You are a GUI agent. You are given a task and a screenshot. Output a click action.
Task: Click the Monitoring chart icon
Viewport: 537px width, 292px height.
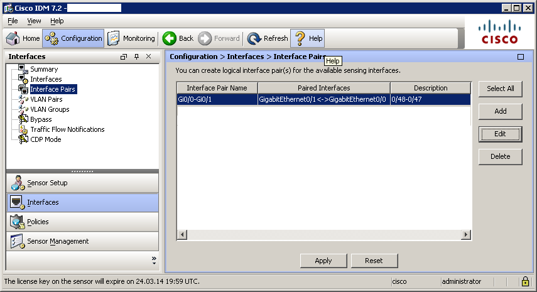pos(113,38)
